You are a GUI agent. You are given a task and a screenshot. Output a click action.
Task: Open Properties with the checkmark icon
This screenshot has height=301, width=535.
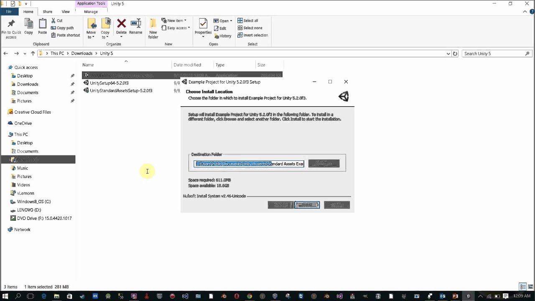(203, 24)
